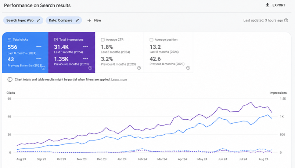Click the plus icon to add a filter
Screen dimensions: 295x168
coord(89,20)
